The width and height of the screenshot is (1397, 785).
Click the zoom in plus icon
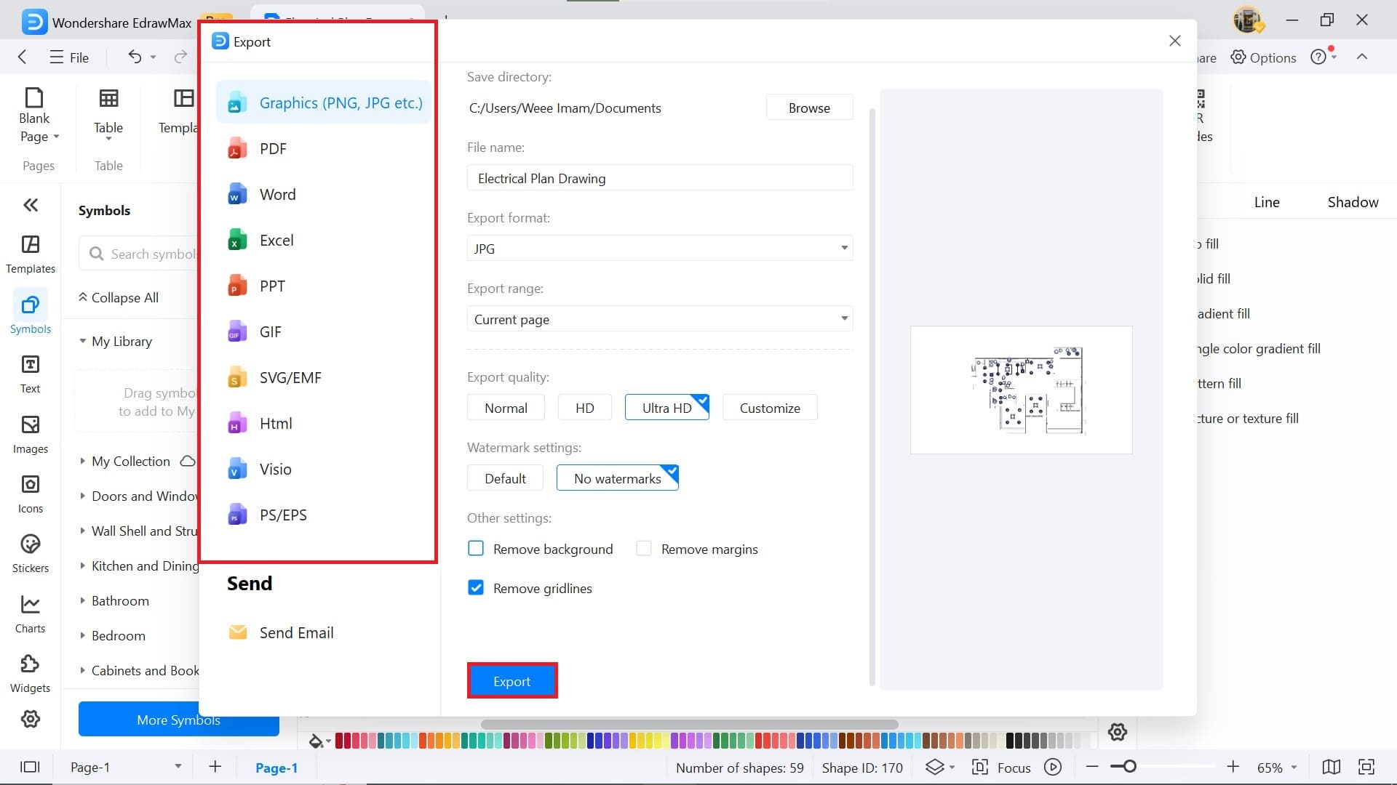click(1233, 767)
